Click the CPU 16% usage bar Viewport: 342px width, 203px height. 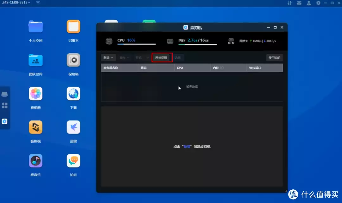[x=136, y=44]
